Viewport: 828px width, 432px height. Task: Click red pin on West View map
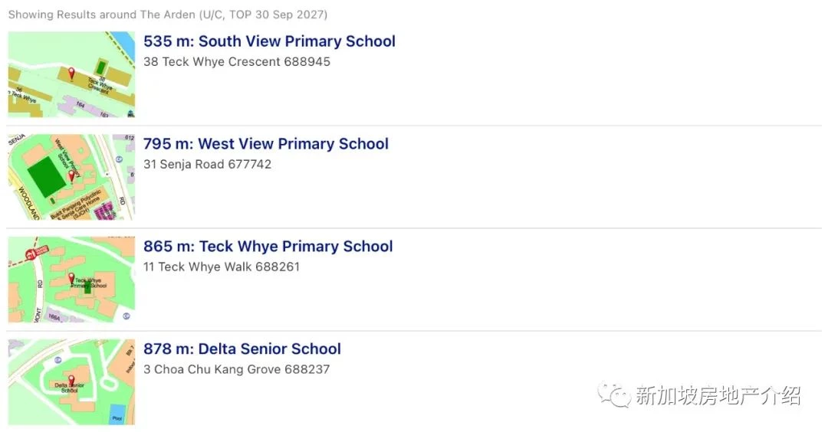[71, 176]
